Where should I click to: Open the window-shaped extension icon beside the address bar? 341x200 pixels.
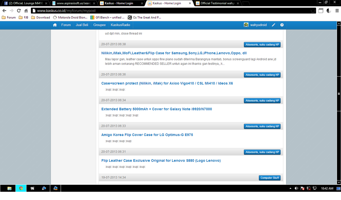tap(321, 11)
